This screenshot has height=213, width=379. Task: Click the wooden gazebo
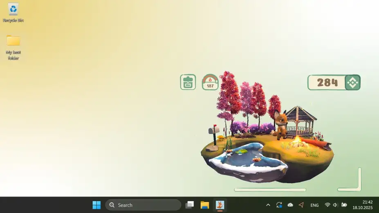pyautogui.click(x=300, y=121)
